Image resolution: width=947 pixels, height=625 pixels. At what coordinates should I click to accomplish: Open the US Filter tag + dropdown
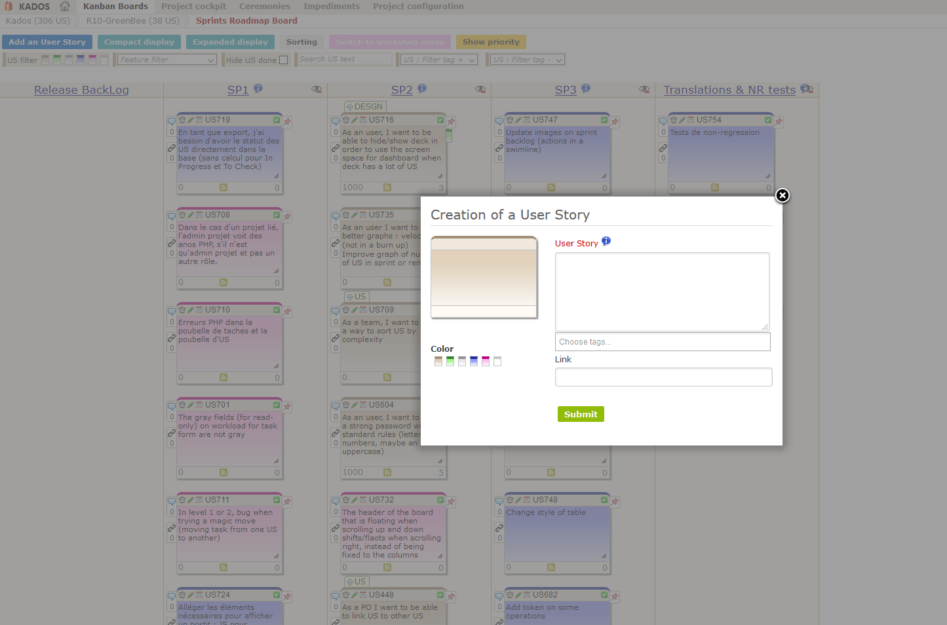pyautogui.click(x=438, y=60)
